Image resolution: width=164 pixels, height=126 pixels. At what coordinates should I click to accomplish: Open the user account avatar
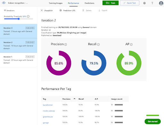pos(161,3)
